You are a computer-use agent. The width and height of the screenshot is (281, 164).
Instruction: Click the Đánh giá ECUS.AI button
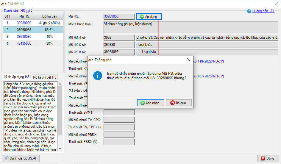(x=21, y=158)
